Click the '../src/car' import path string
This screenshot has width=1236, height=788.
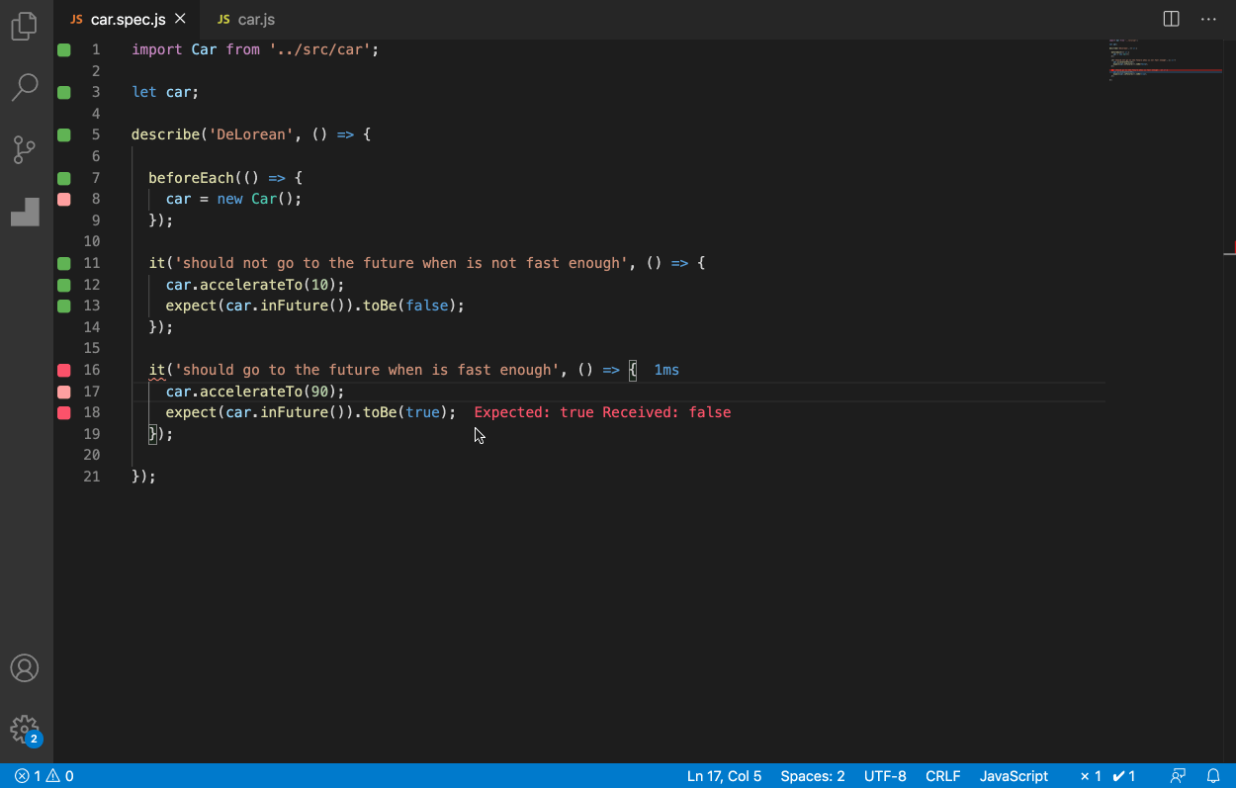pos(320,49)
